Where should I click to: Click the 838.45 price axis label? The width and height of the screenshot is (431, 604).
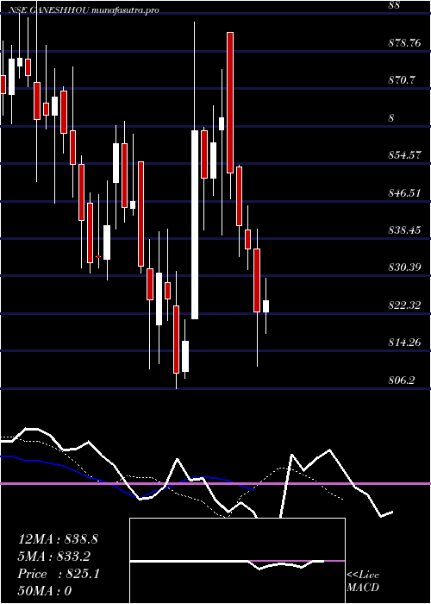[x=404, y=230]
